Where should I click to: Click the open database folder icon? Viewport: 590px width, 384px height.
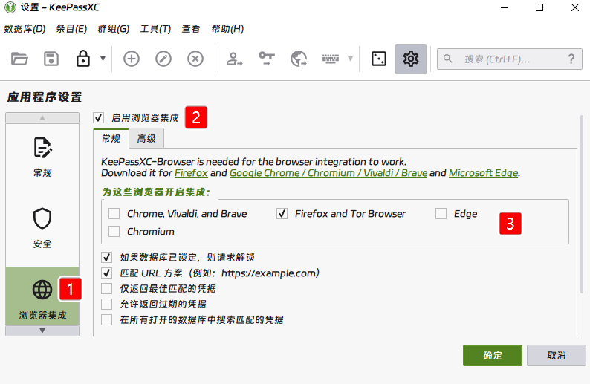[x=19, y=59]
